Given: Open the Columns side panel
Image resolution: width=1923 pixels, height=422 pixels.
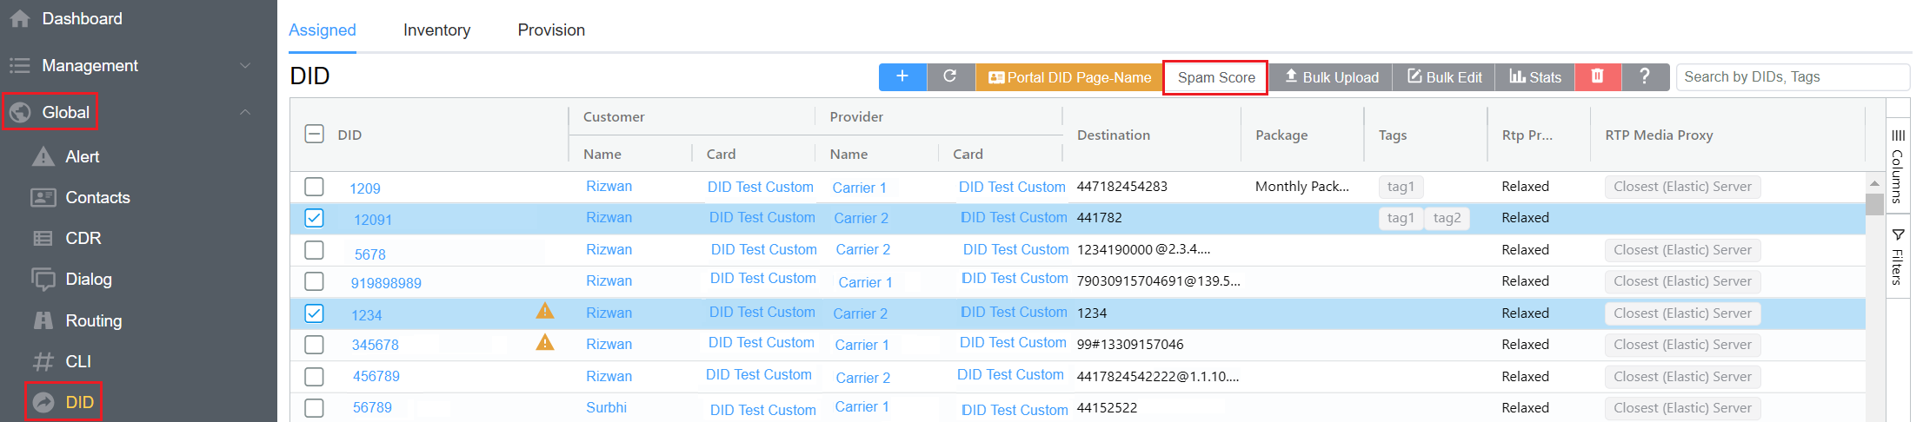Looking at the screenshot, I should coord(1898,165).
